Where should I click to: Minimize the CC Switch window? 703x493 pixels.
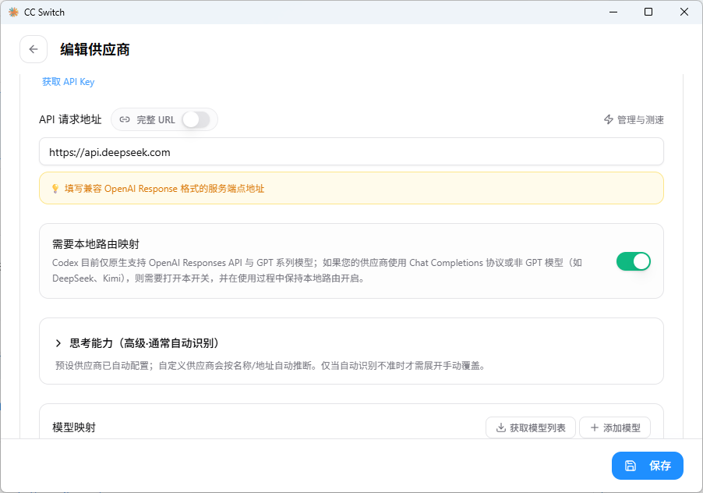click(613, 12)
